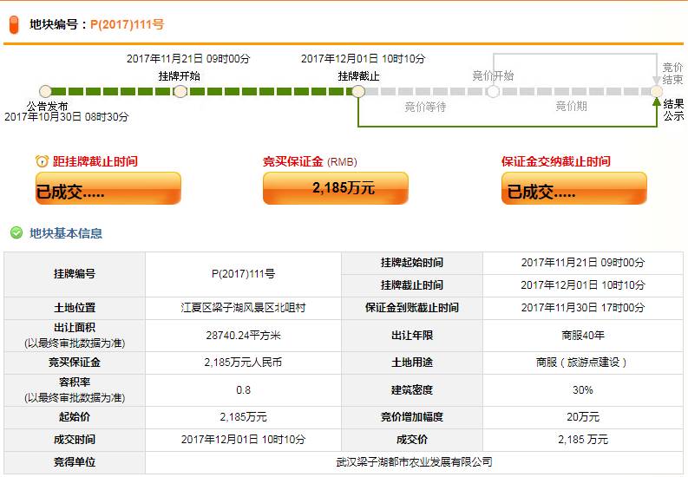Click the green progress bar after 公告发布
The image size is (688, 477).
[113, 91]
